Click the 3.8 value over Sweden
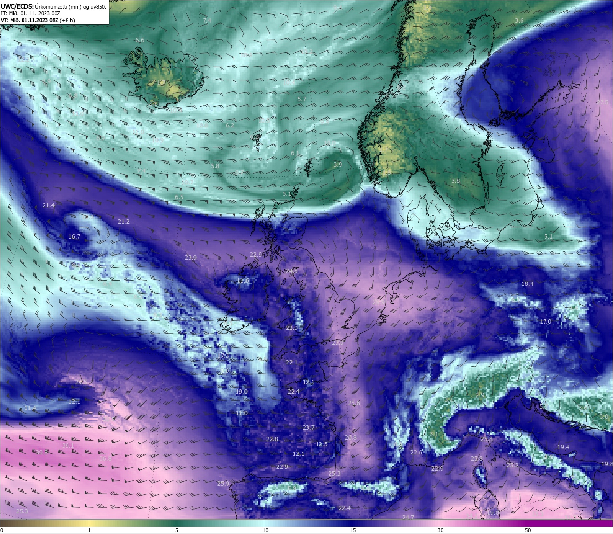The height and width of the screenshot is (534, 613). 455,181
